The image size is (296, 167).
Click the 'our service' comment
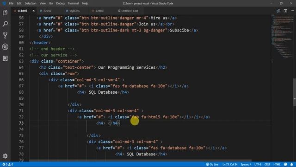coord(53,55)
